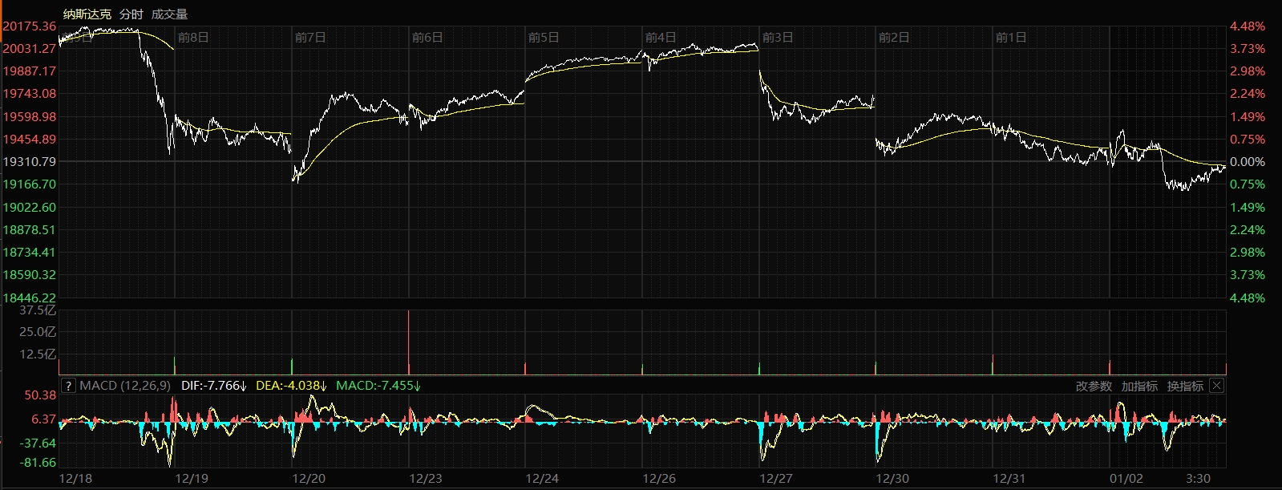Image resolution: width=1282 pixels, height=490 pixels.
Task: Click the 19310.79 baseline price label
Action: [30, 162]
